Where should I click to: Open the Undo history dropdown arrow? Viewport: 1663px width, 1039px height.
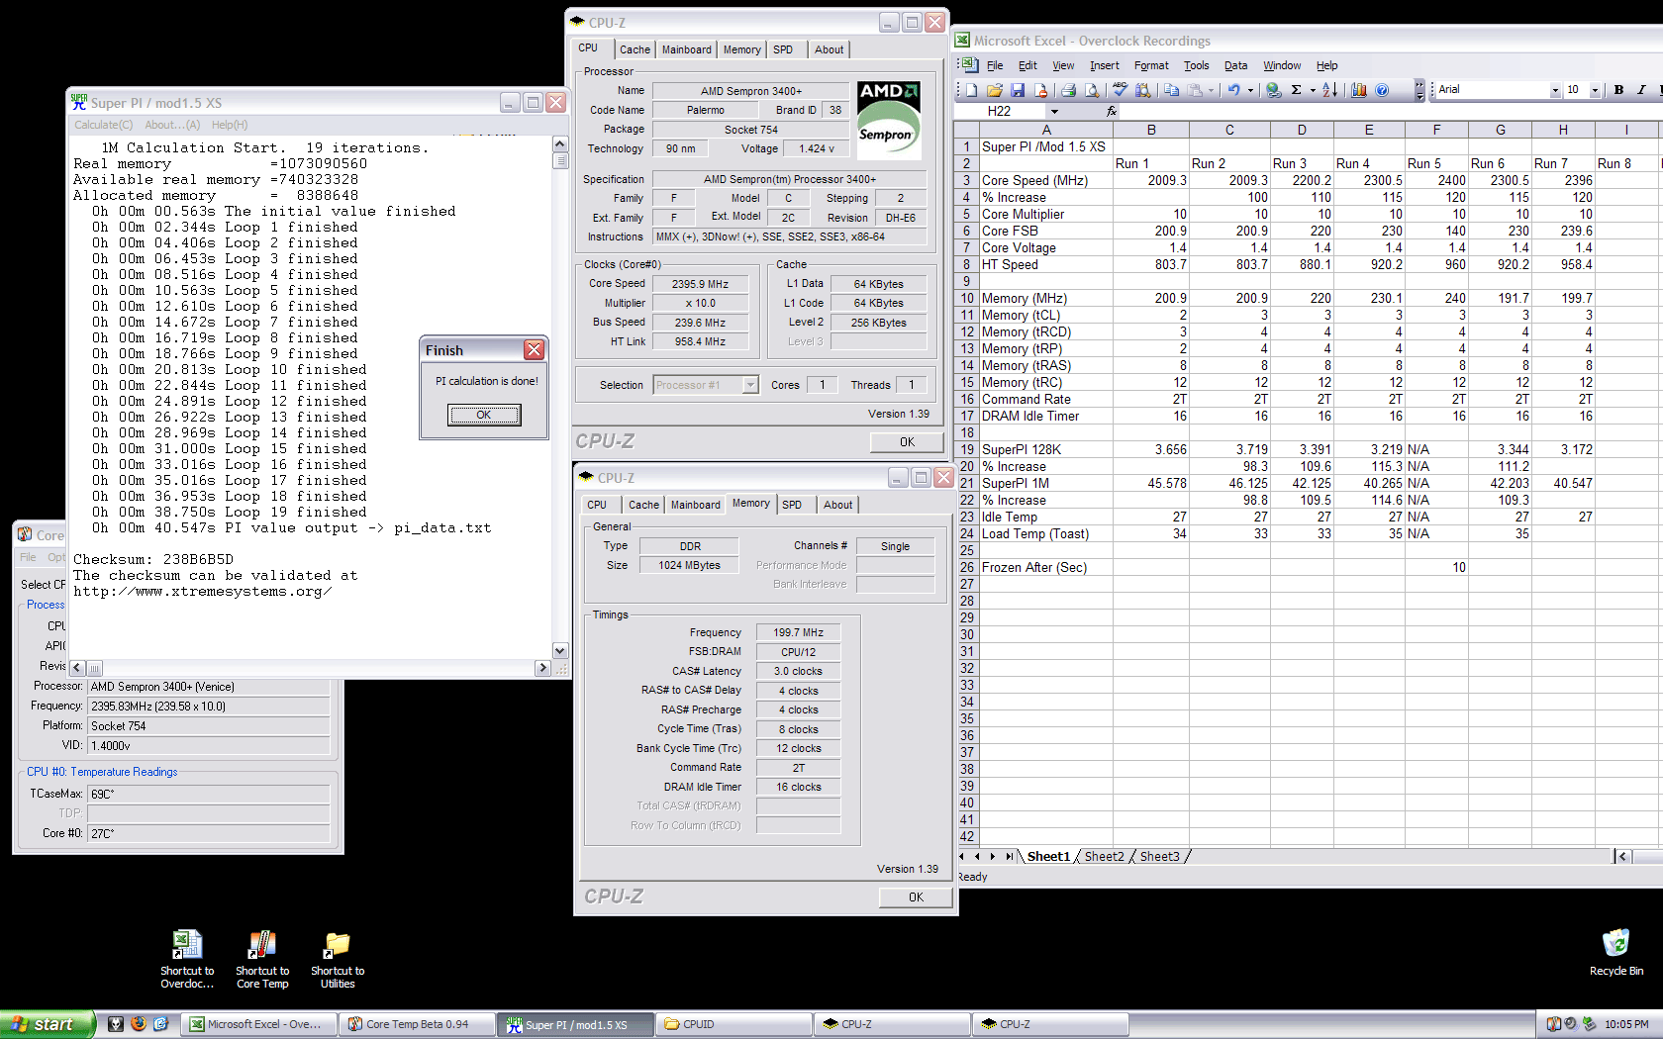click(x=1250, y=90)
